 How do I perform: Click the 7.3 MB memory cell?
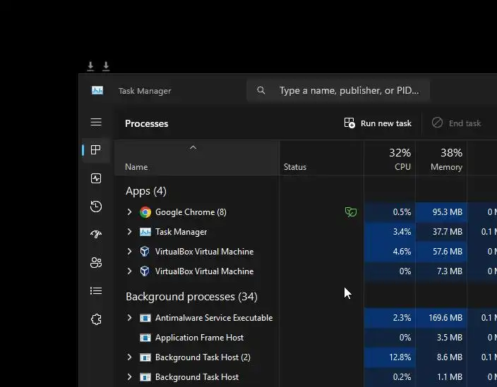[441, 271]
